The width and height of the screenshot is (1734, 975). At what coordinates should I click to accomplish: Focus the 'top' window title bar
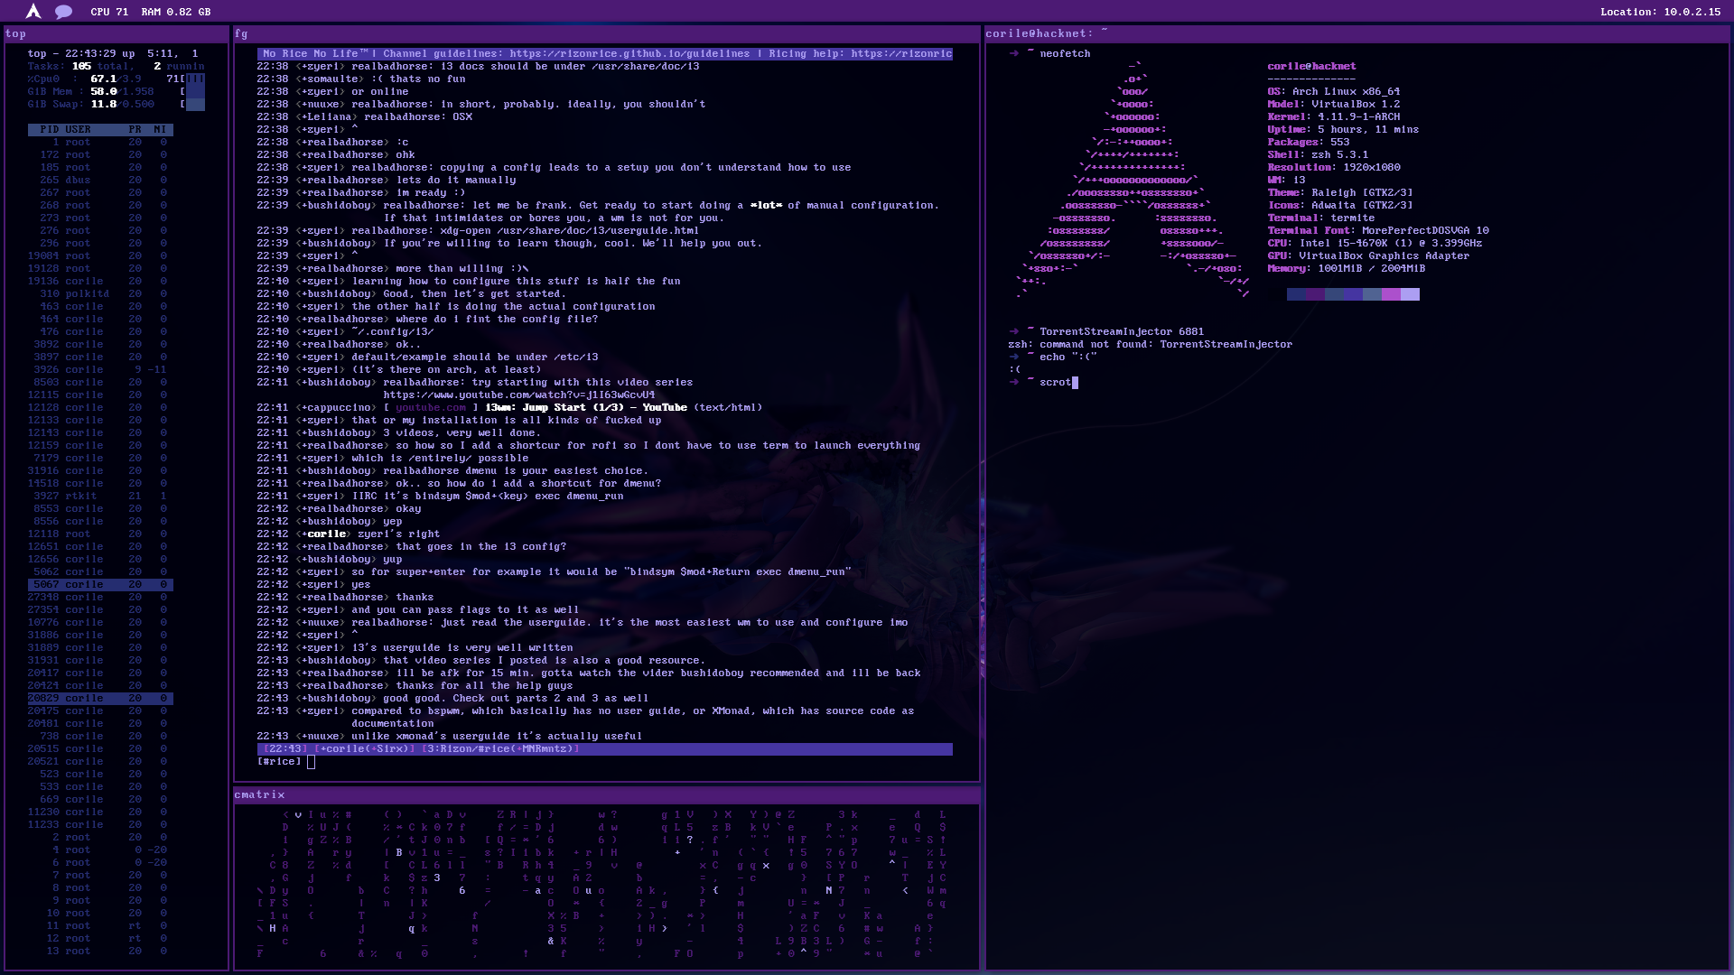[116, 33]
